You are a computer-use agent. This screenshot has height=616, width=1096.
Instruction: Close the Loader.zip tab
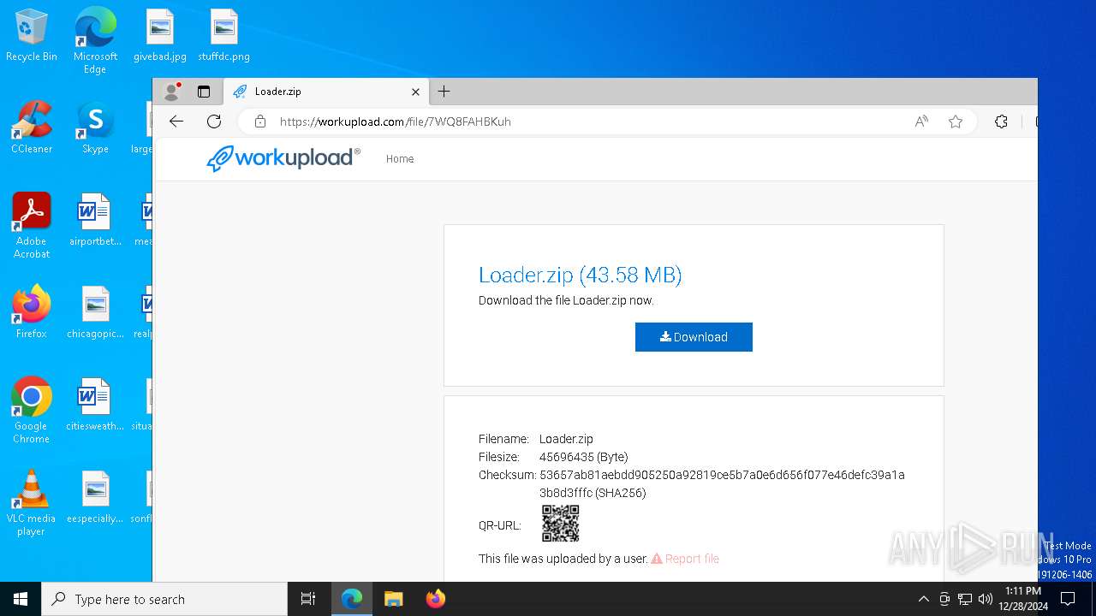coord(415,92)
